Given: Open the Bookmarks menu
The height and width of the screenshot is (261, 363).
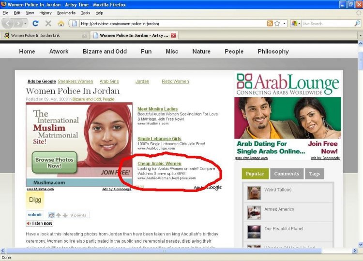Looking at the screenshot, I should (x=66, y=13).
